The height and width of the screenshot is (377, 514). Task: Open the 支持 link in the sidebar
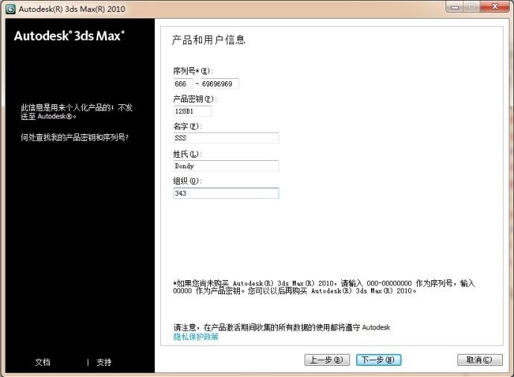(x=104, y=362)
